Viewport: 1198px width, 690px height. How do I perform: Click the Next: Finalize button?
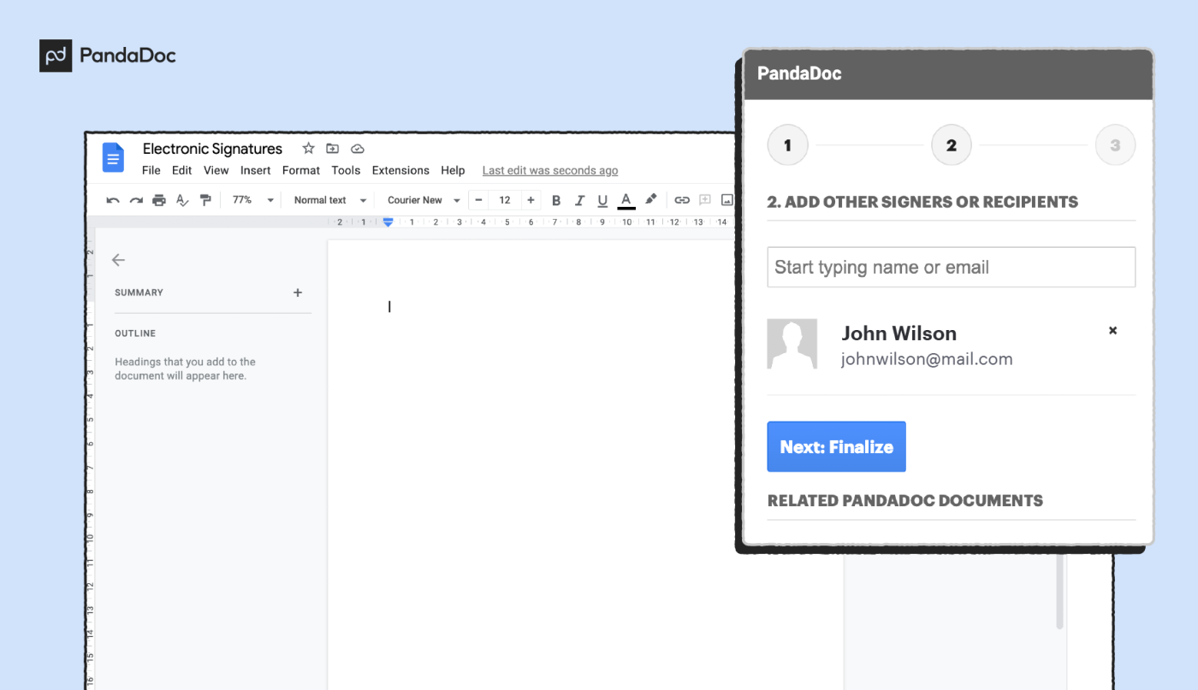836,446
